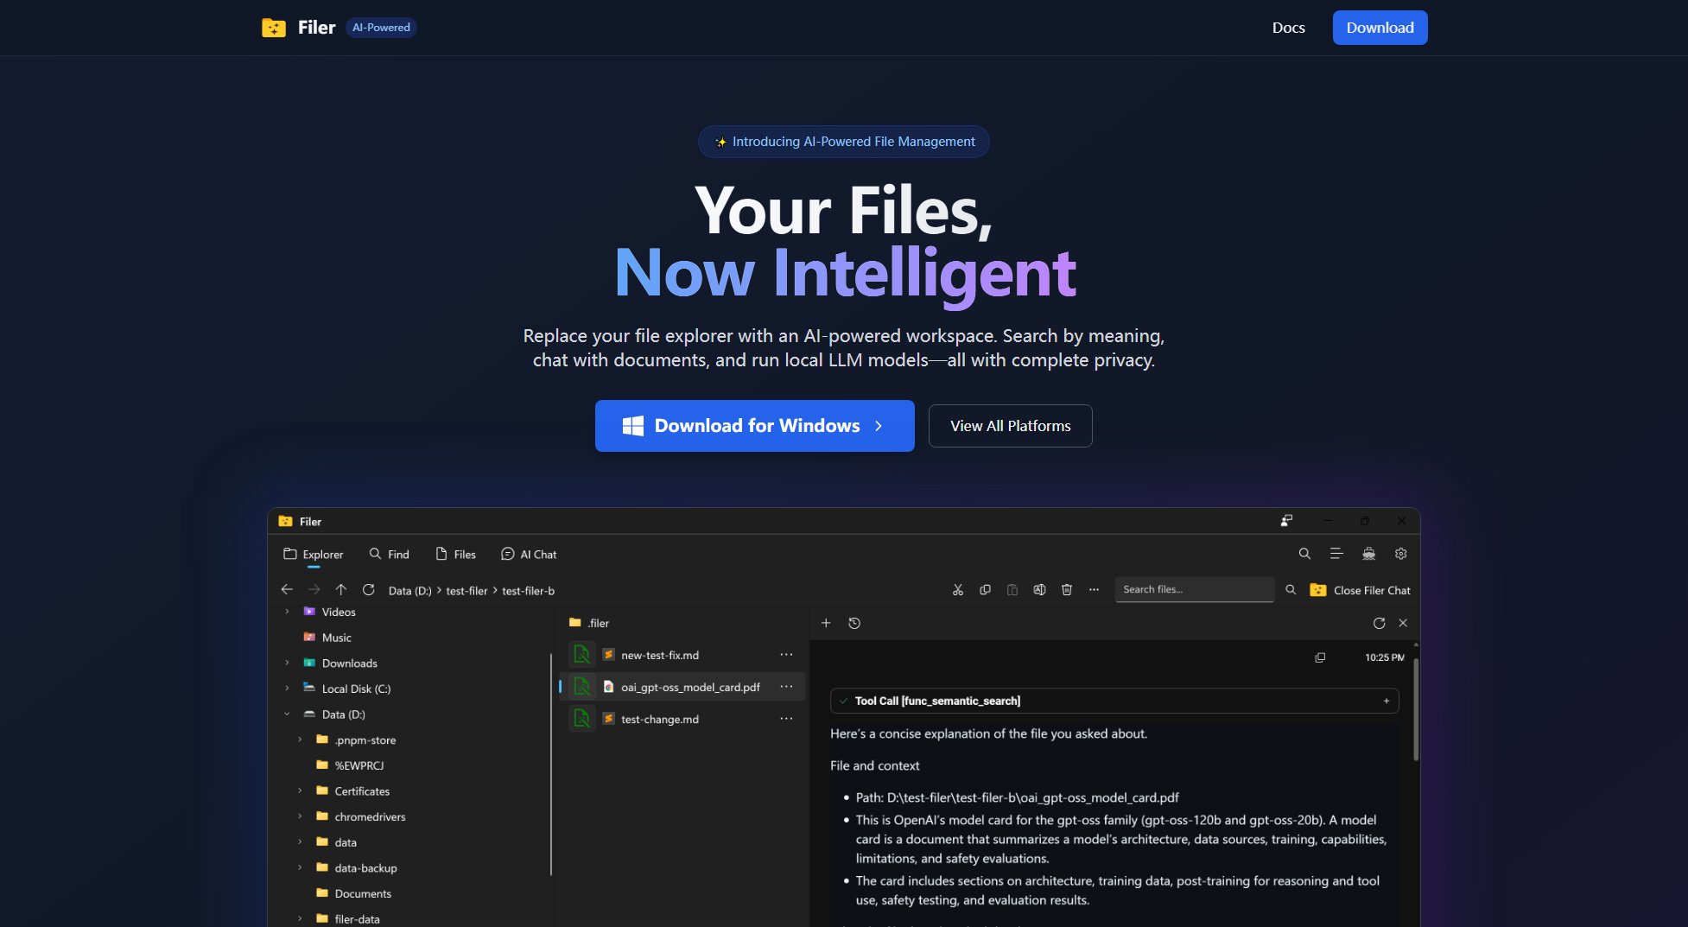Viewport: 1688px width, 927px height.
Task: Copy the chat message using the copy icon
Action: click(x=1320, y=657)
